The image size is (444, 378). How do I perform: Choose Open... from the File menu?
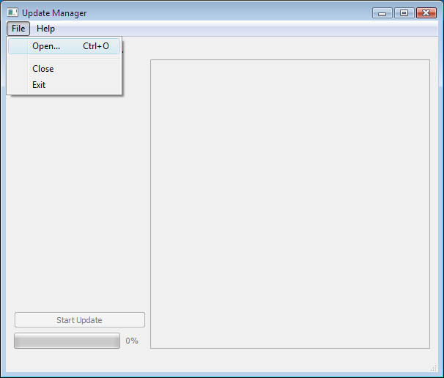pyautogui.click(x=46, y=46)
